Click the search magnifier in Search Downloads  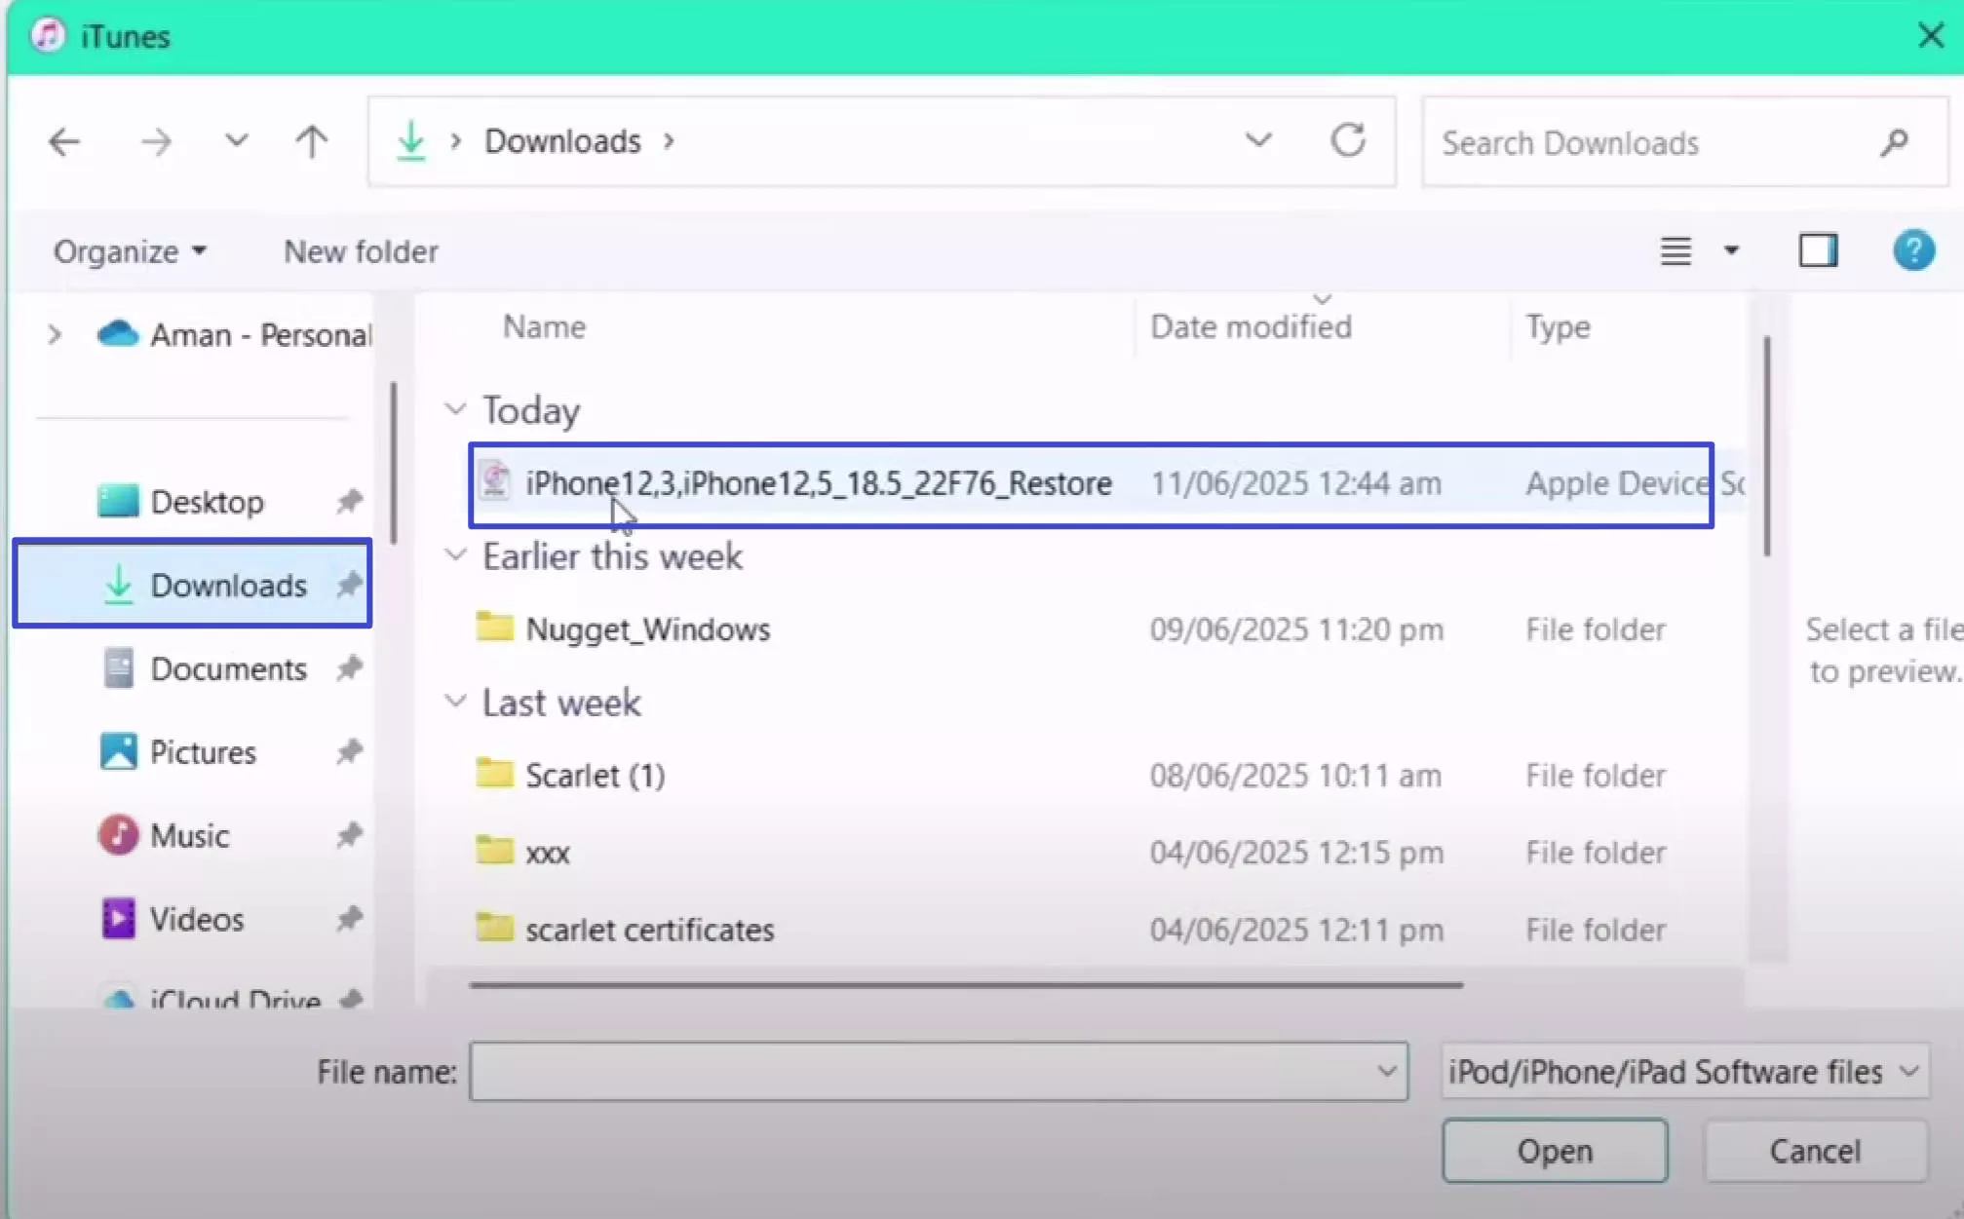(1893, 143)
